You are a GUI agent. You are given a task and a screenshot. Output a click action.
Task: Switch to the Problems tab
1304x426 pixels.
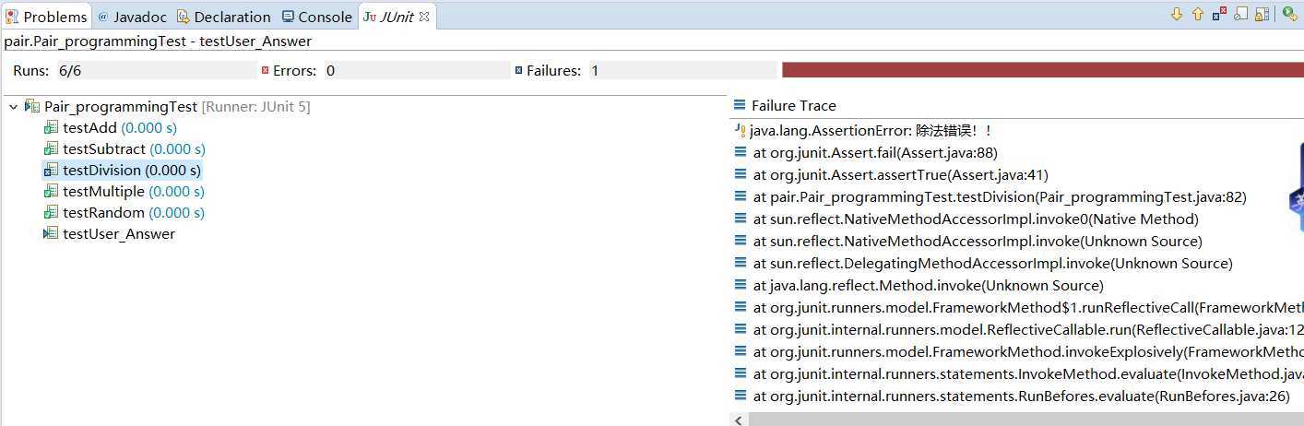point(47,17)
